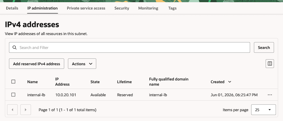Click the Jun 01, 2026 created timestamp

tap(234, 95)
